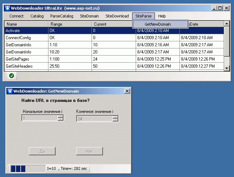
Task: Select the GetSiteHeaders row
Action: coord(114,66)
